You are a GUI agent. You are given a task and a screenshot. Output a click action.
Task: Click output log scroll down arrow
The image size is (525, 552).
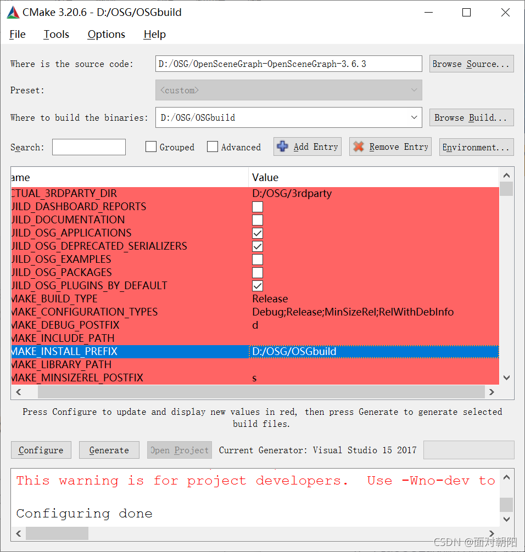click(506, 519)
